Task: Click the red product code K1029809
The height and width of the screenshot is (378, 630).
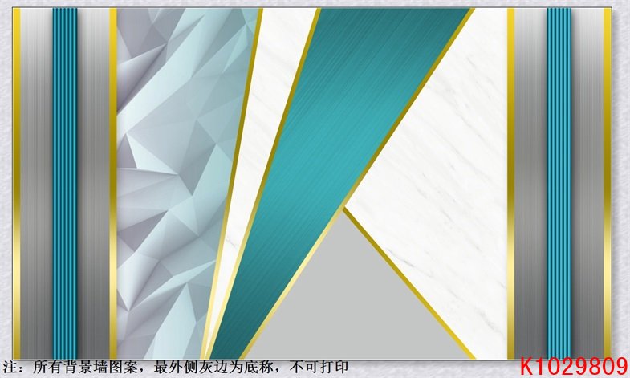Action: click(x=574, y=366)
